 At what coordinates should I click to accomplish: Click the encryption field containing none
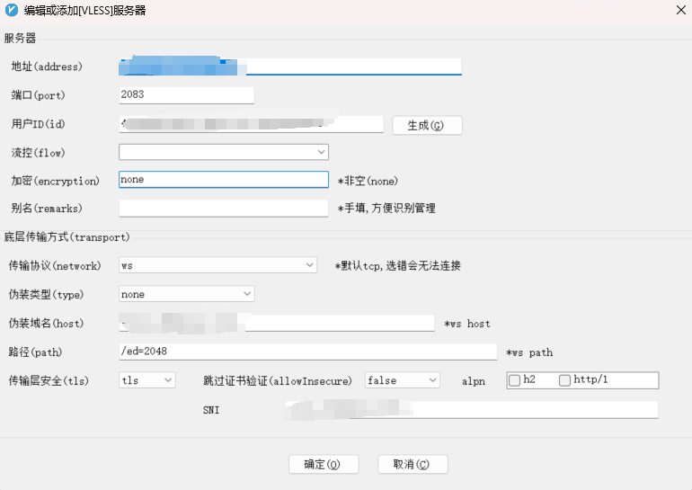pos(223,180)
